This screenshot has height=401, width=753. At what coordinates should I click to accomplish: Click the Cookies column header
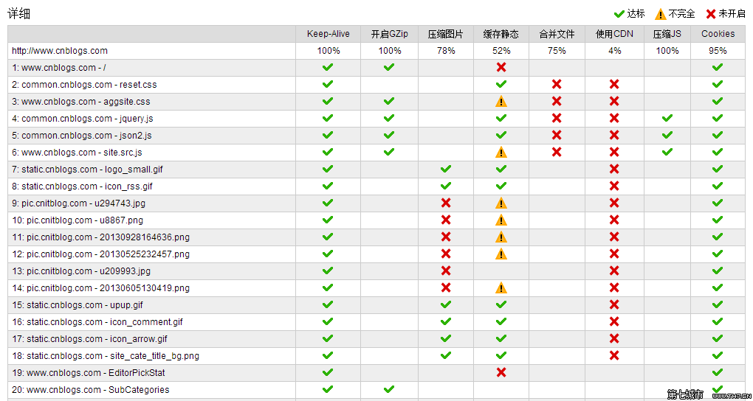coord(718,34)
